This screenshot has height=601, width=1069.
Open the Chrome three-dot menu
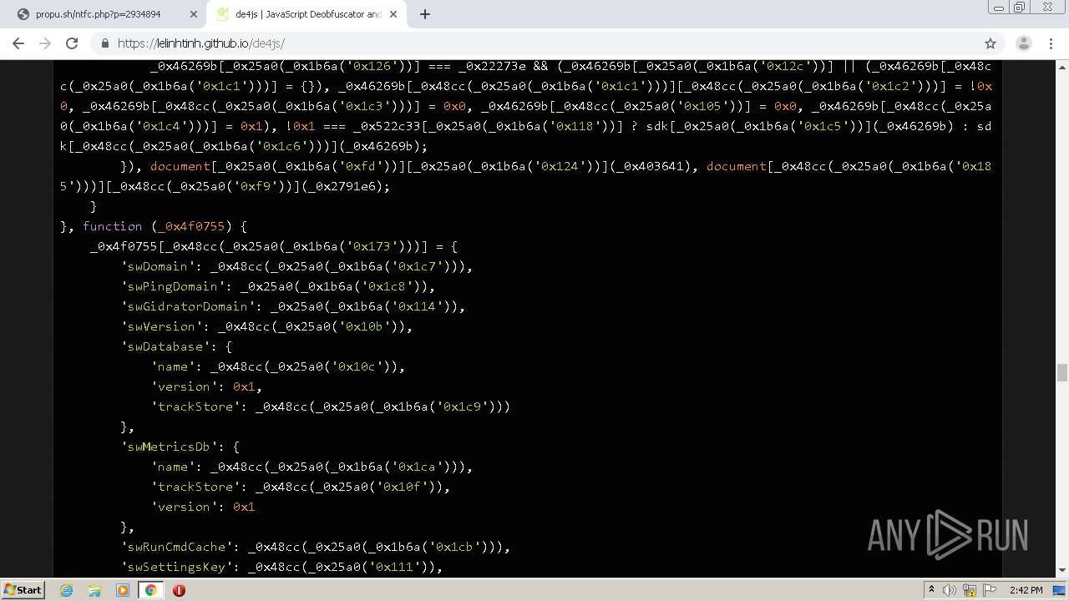pyautogui.click(x=1051, y=43)
